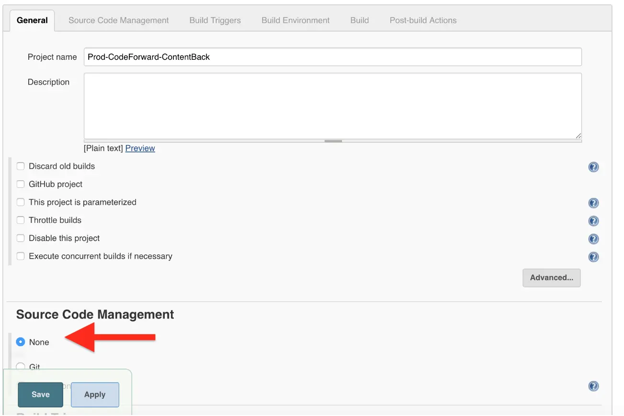
Task: Open help for This project is parameterized
Action: (x=593, y=203)
